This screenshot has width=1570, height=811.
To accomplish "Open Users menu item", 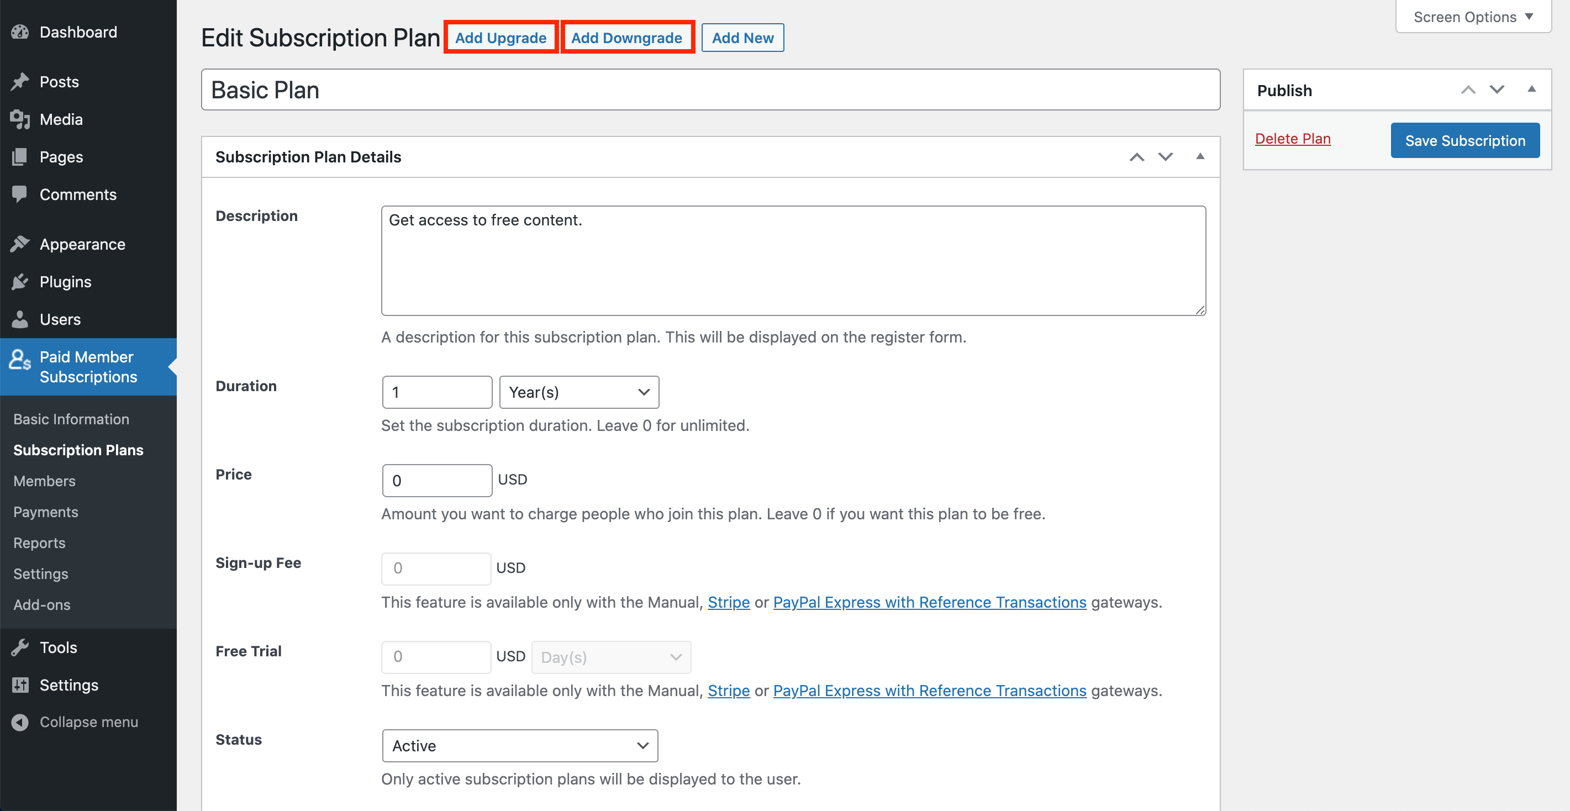I will [88, 319].
